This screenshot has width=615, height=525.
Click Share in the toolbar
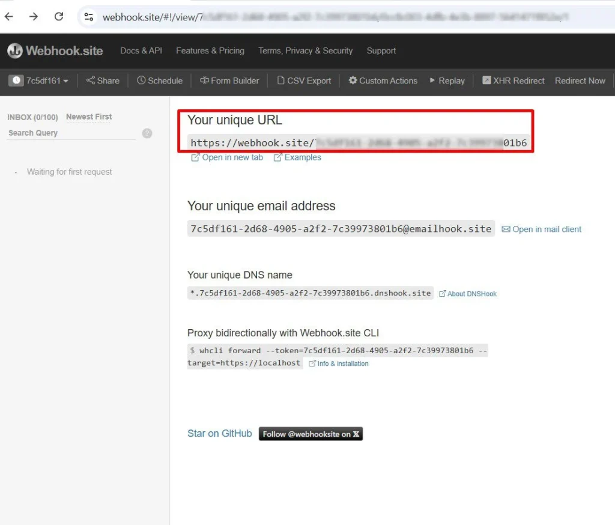[x=103, y=81]
